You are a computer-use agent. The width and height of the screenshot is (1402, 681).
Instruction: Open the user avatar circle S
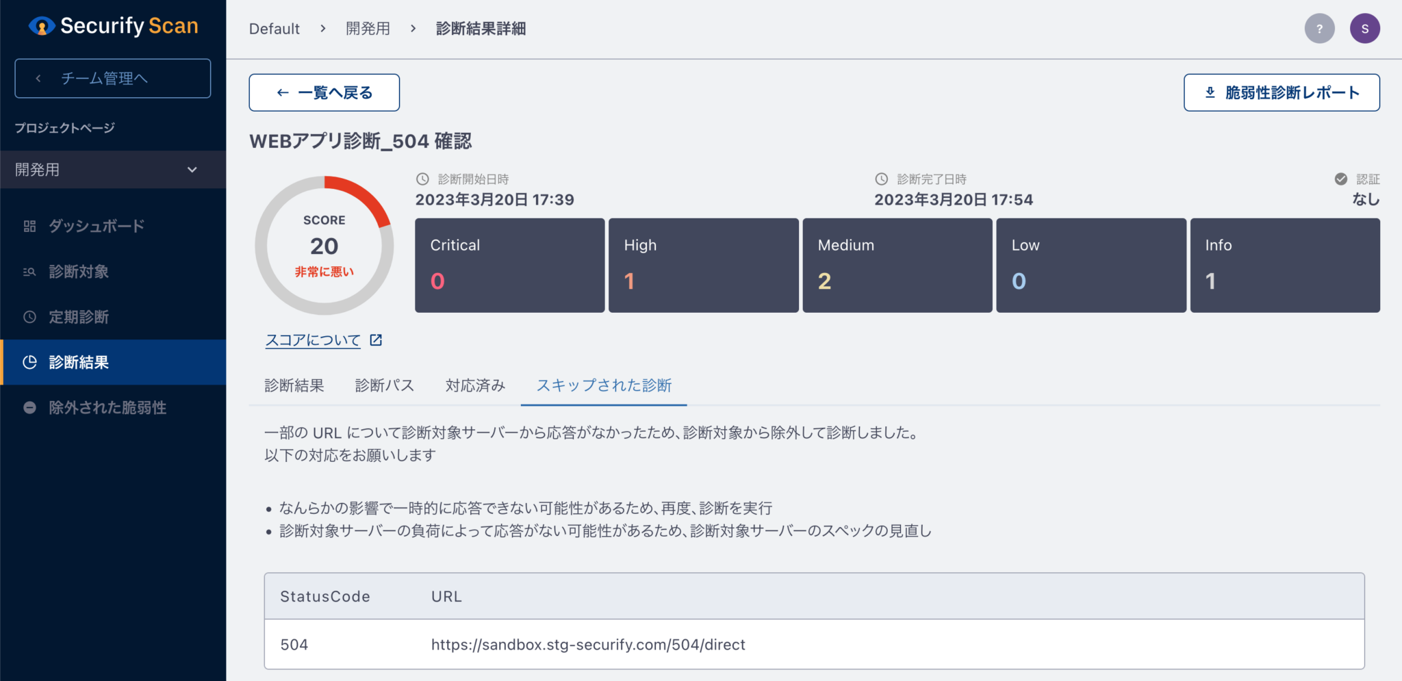(x=1365, y=28)
